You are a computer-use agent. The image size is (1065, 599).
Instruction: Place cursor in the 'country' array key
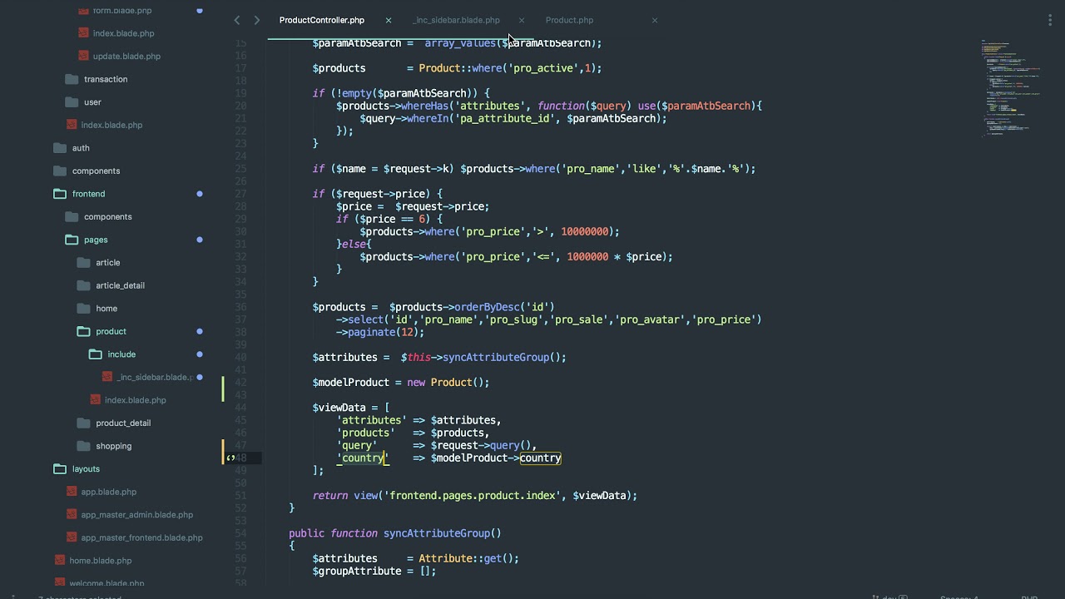pos(363,458)
